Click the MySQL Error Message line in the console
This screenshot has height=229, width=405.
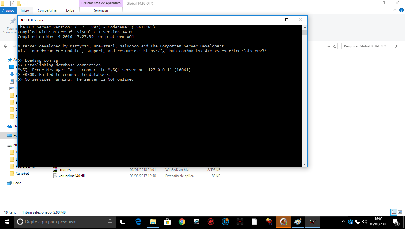click(x=104, y=70)
